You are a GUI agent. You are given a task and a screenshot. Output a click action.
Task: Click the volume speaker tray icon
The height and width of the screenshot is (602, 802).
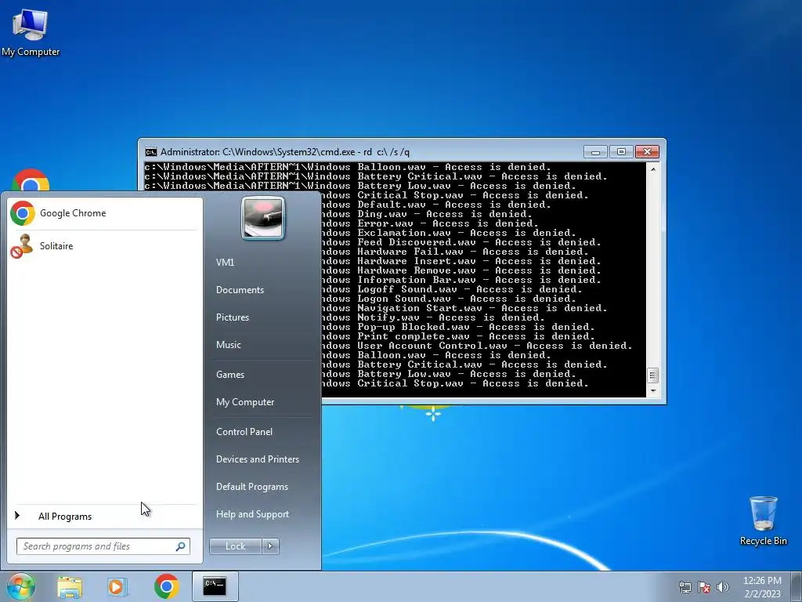(722, 587)
